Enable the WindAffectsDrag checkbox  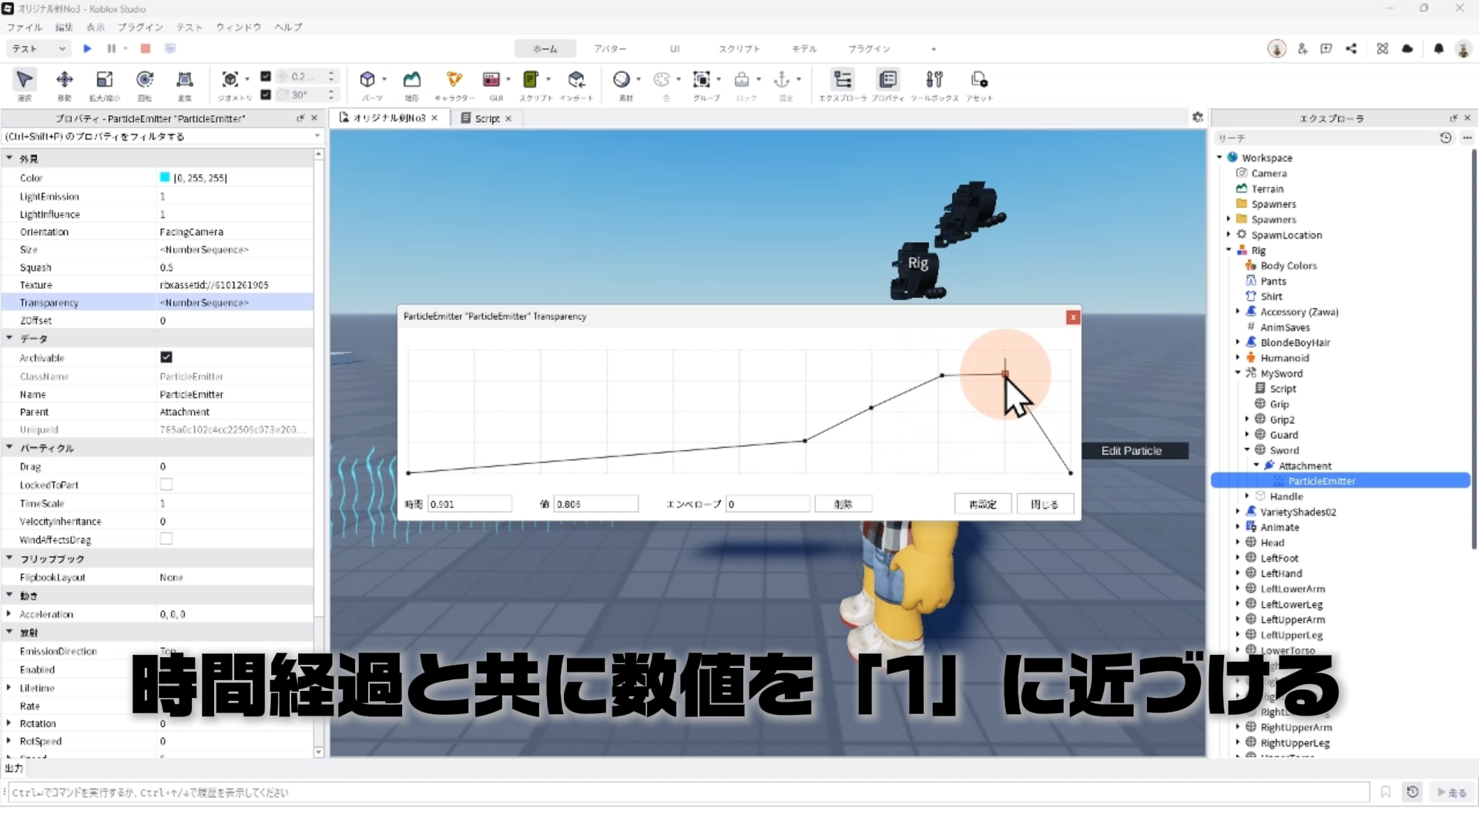point(166,539)
